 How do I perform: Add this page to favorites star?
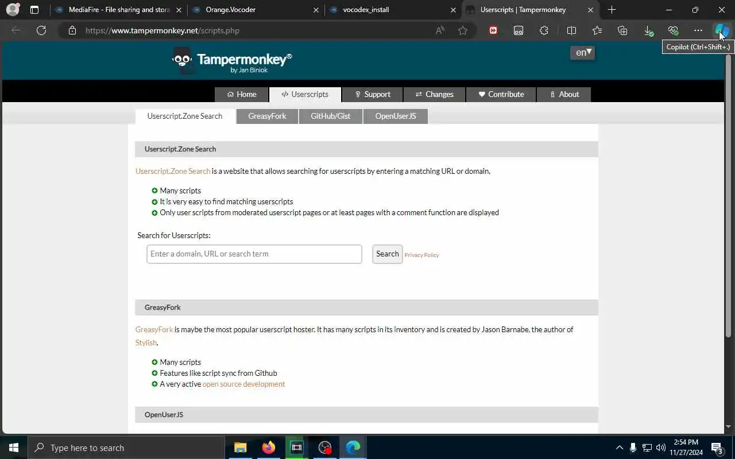[463, 30]
